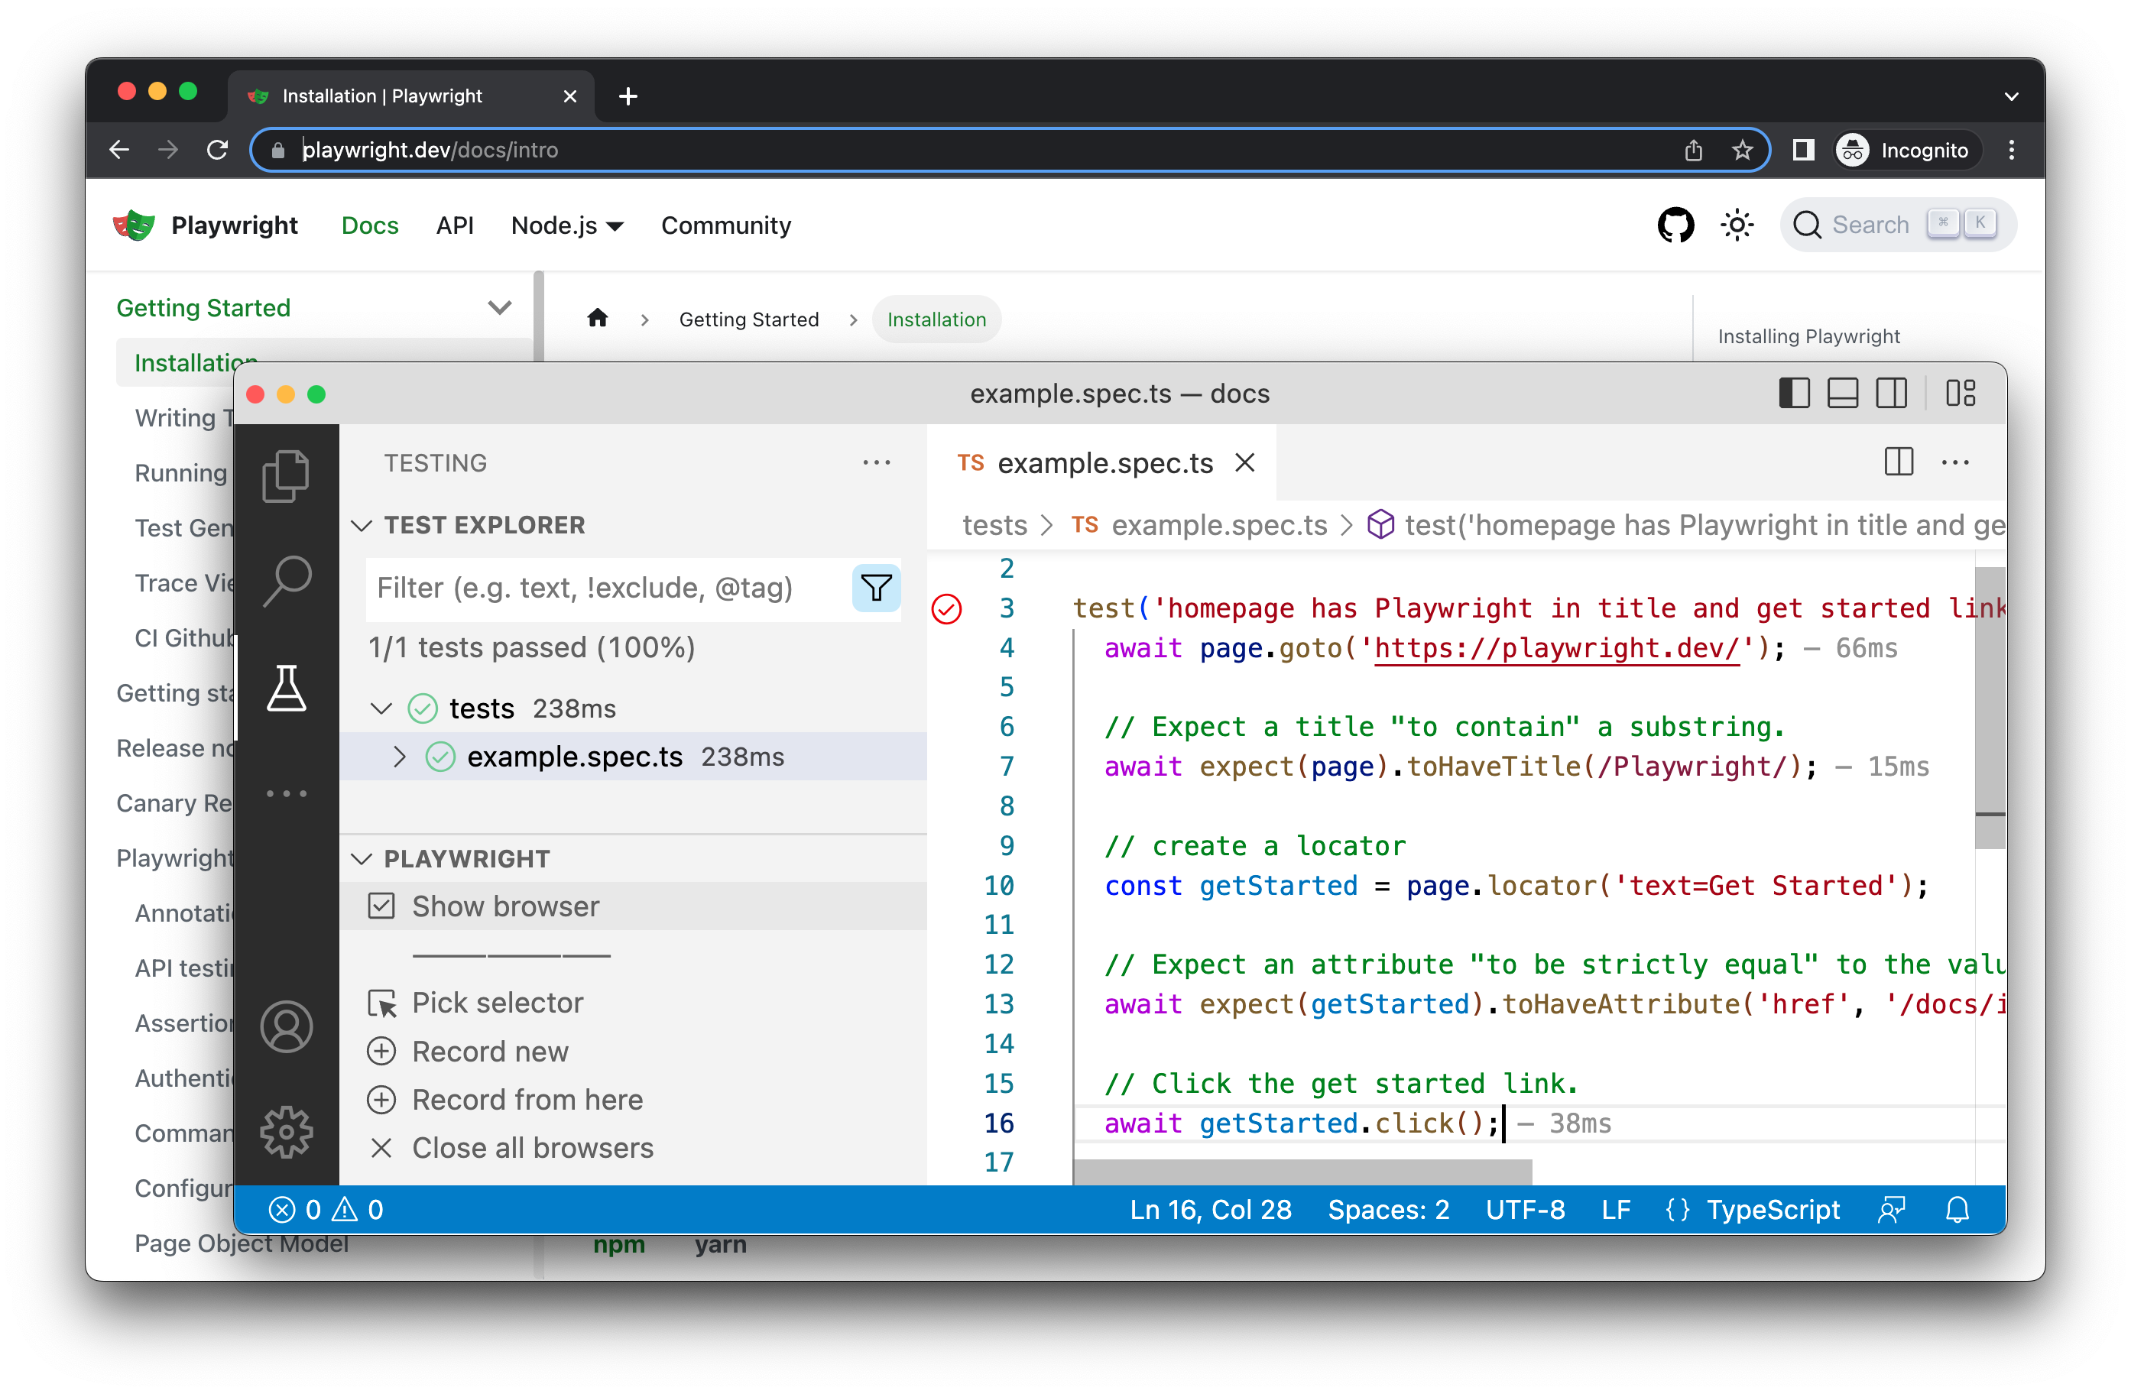This screenshot has width=2131, height=1394.
Task: Toggle the panel visibility layout icon
Action: click(x=1843, y=393)
